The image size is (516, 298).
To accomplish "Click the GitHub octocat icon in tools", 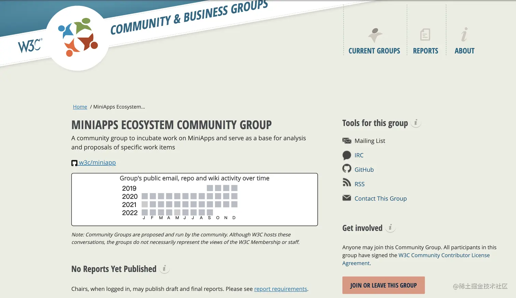I will (x=347, y=169).
